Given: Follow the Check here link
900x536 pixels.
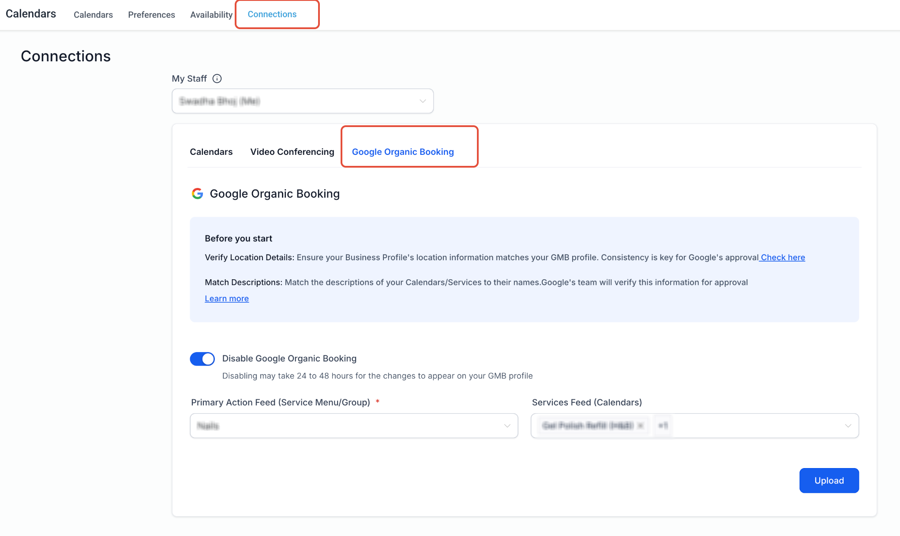Looking at the screenshot, I should click(x=783, y=257).
